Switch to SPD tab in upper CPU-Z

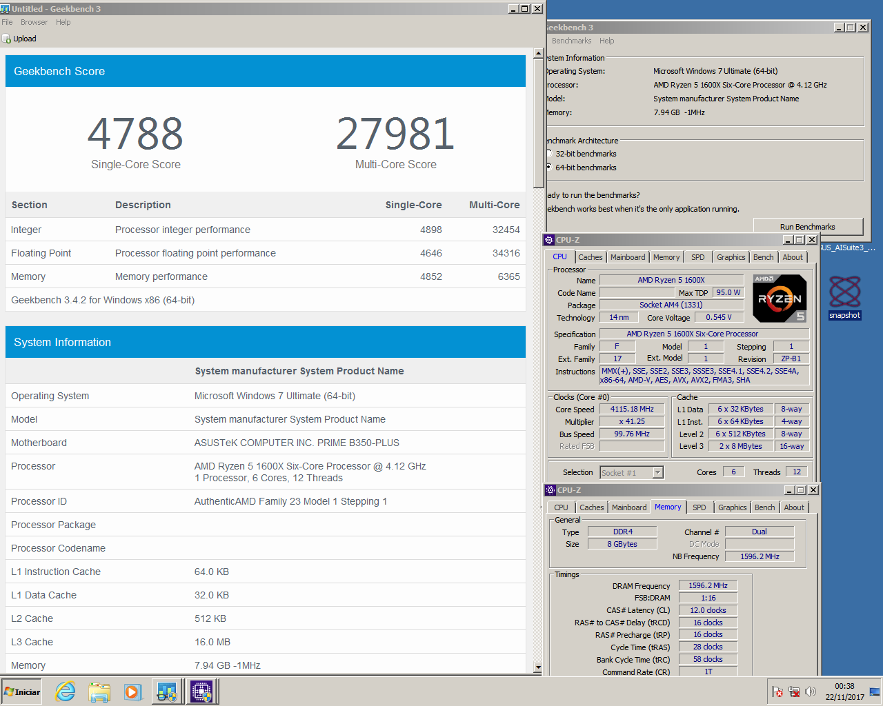(698, 257)
